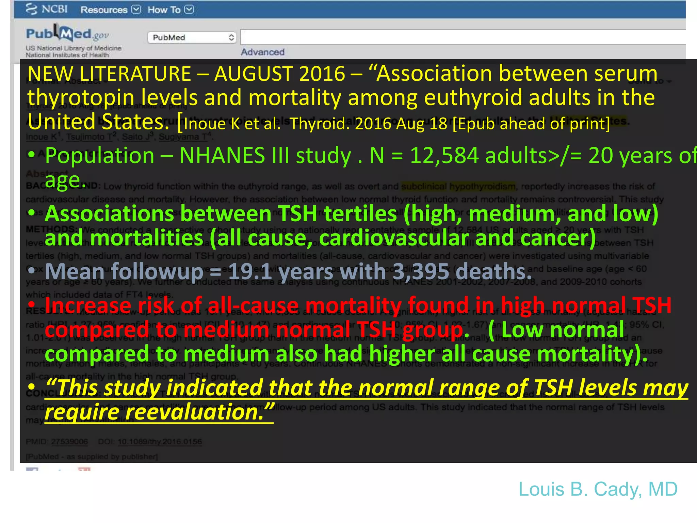Open the Resources dropdown menu

pos(110,10)
